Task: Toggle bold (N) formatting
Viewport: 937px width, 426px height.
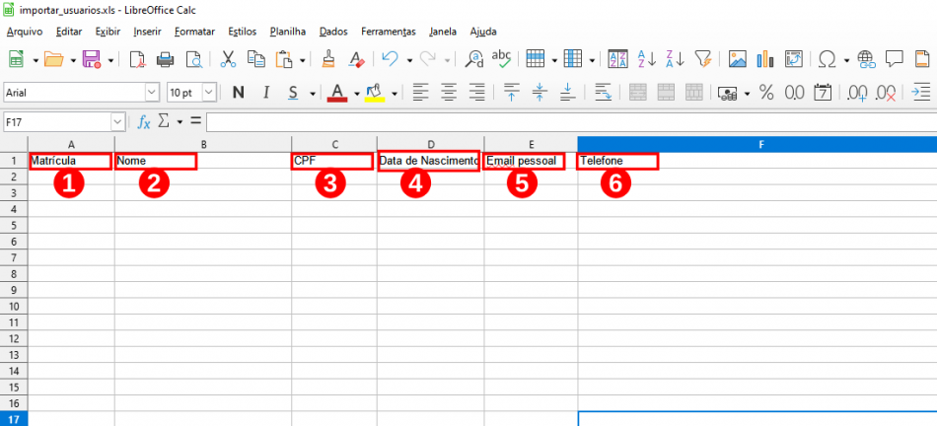Action: click(x=239, y=93)
